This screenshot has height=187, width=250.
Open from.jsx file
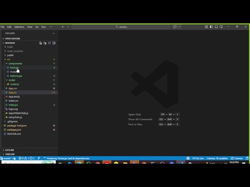click(x=30, y=67)
